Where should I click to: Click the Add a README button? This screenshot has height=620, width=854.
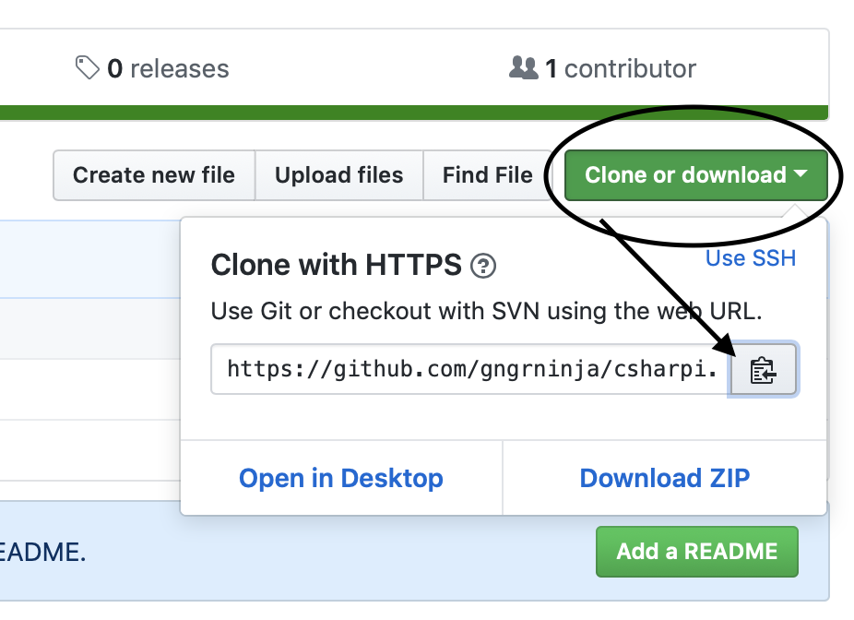696,552
